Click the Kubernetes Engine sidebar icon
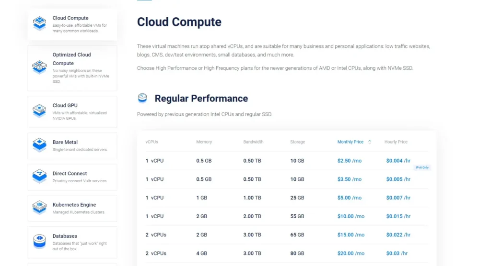This screenshot has height=266, width=491. (x=39, y=208)
